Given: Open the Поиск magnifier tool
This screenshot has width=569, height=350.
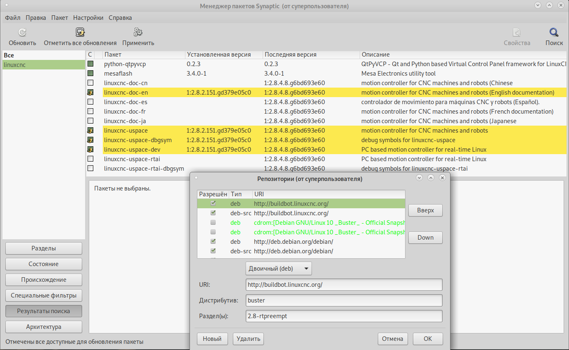Looking at the screenshot, I should point(554,33).
